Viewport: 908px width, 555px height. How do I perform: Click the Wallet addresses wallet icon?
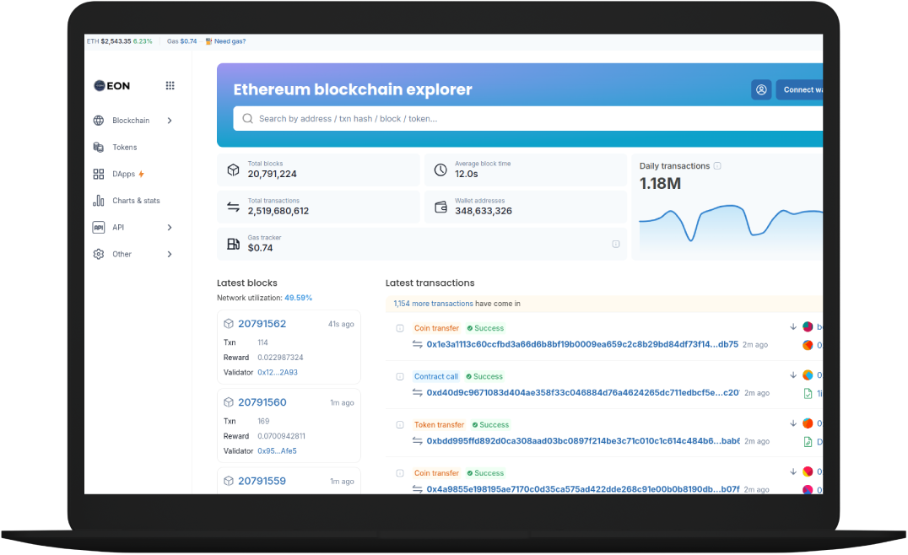(x=440, y=207)
